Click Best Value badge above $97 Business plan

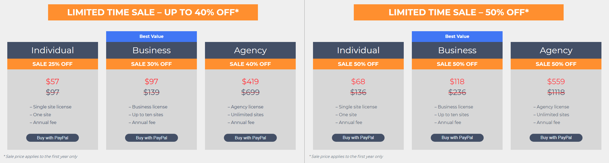151,36
